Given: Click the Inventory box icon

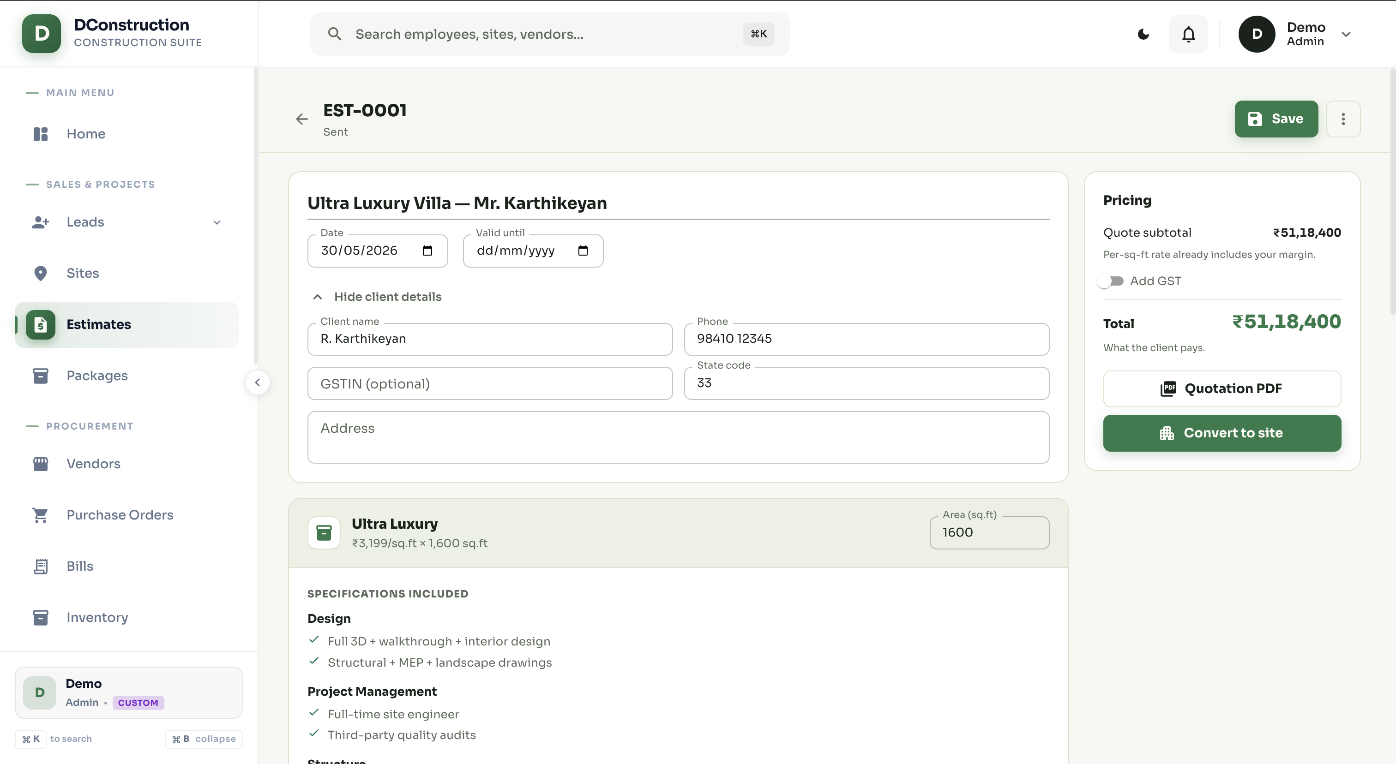Looking at the screenshot, I should 41,617.
